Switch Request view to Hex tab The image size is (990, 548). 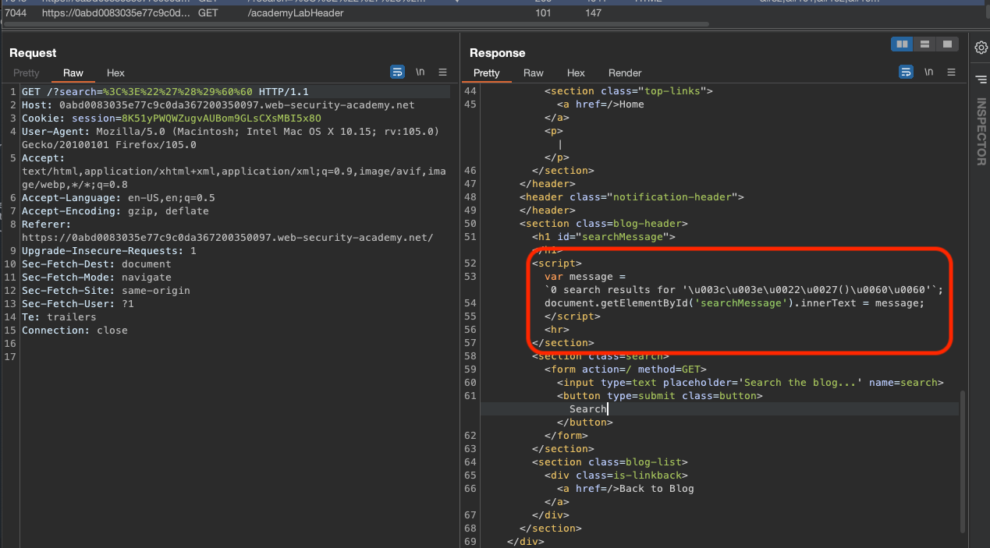115,72
